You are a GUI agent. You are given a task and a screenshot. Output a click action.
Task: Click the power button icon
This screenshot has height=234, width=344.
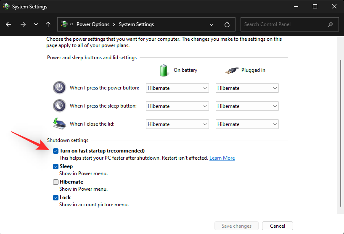[59, 88]
